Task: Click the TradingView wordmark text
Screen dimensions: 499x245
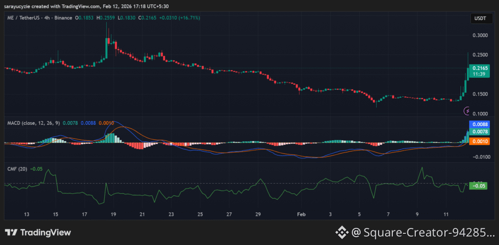Action: tap(46, 233)
